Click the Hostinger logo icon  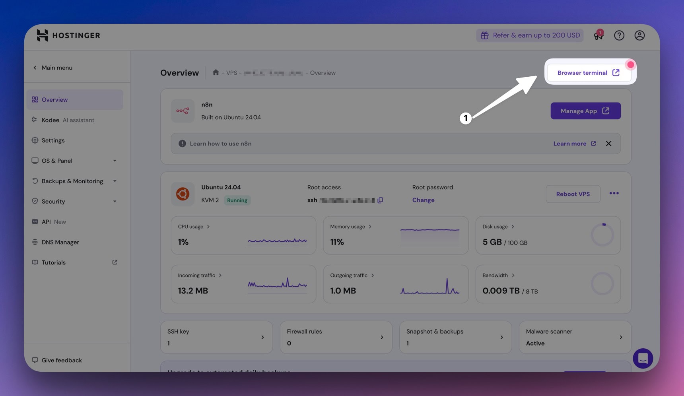click(x=42, y=35)
